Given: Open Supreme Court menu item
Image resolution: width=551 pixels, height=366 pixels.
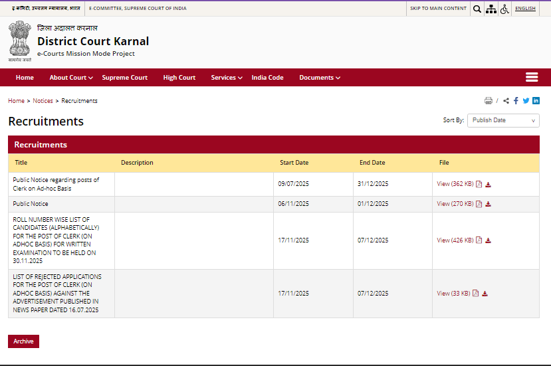Looking at the screenshot, I should [125, 77].
